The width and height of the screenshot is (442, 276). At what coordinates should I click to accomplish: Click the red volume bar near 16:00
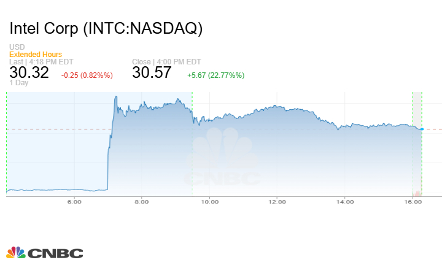coord(419,194)
